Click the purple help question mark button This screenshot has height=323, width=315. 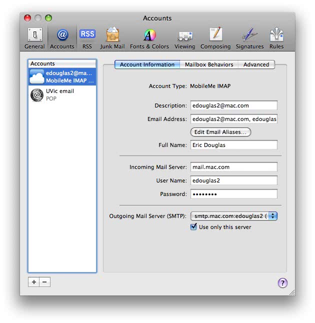pos(282,283)
